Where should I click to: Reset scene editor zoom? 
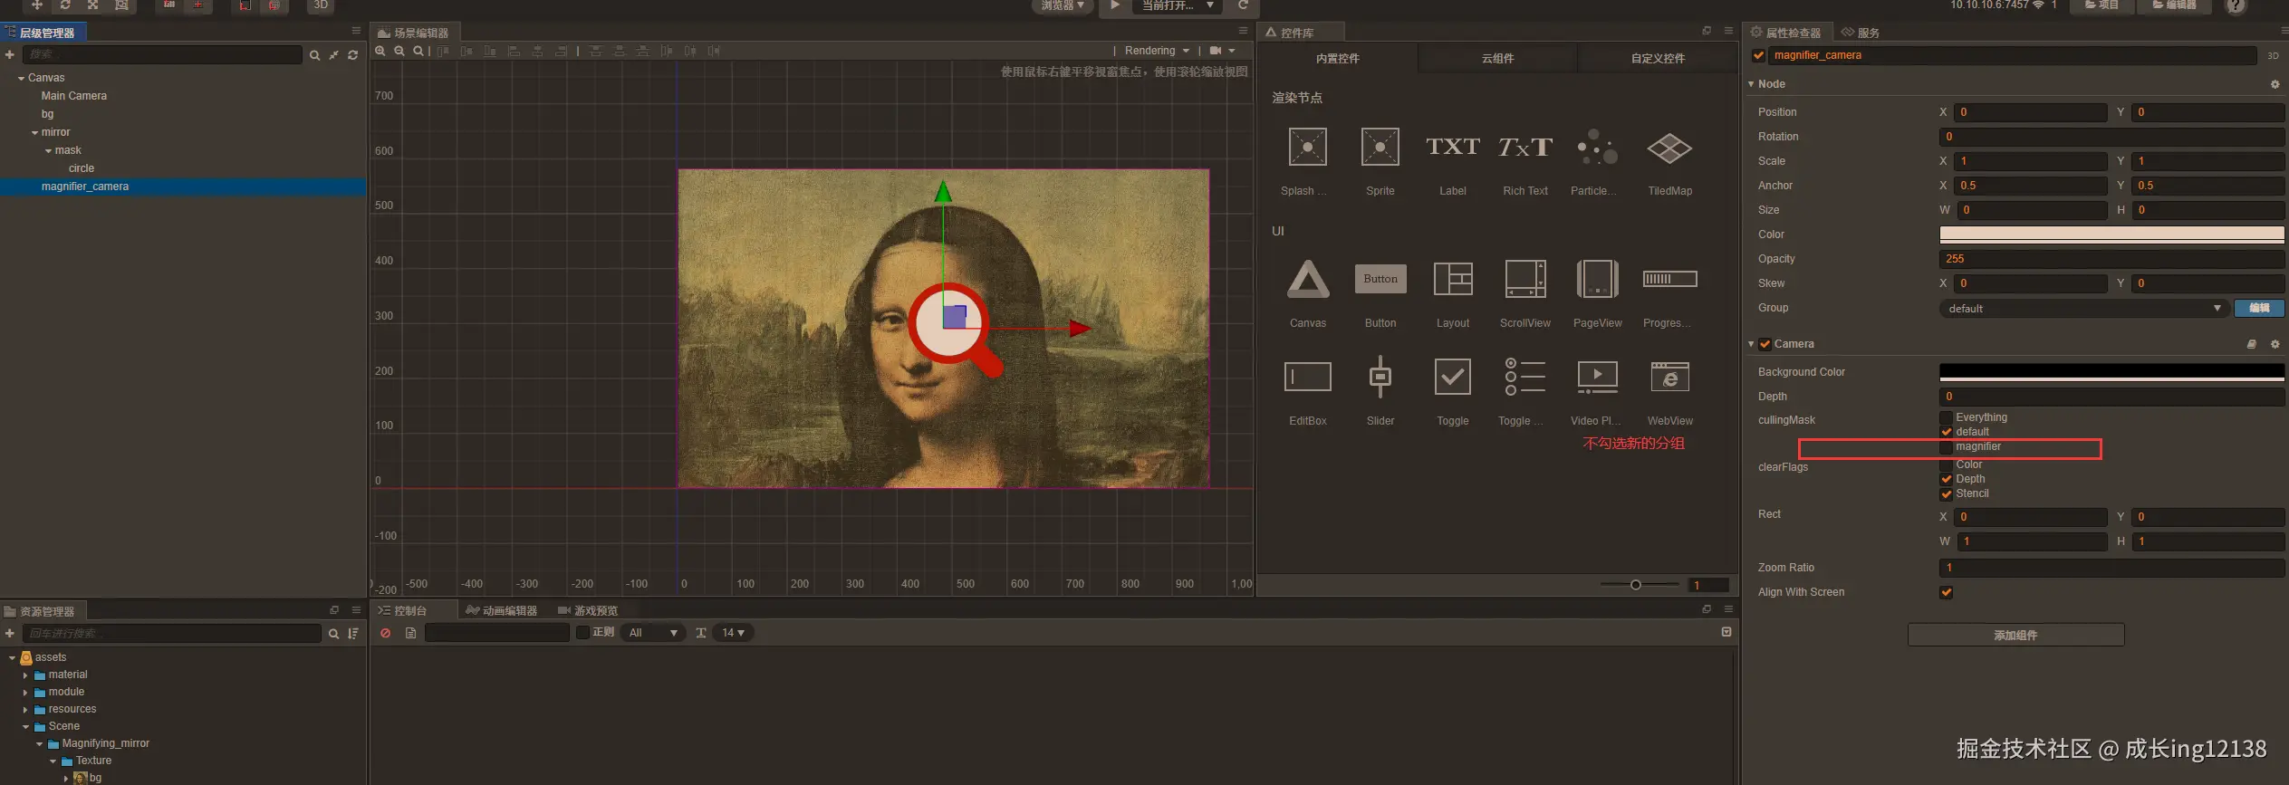pos(418,51)
